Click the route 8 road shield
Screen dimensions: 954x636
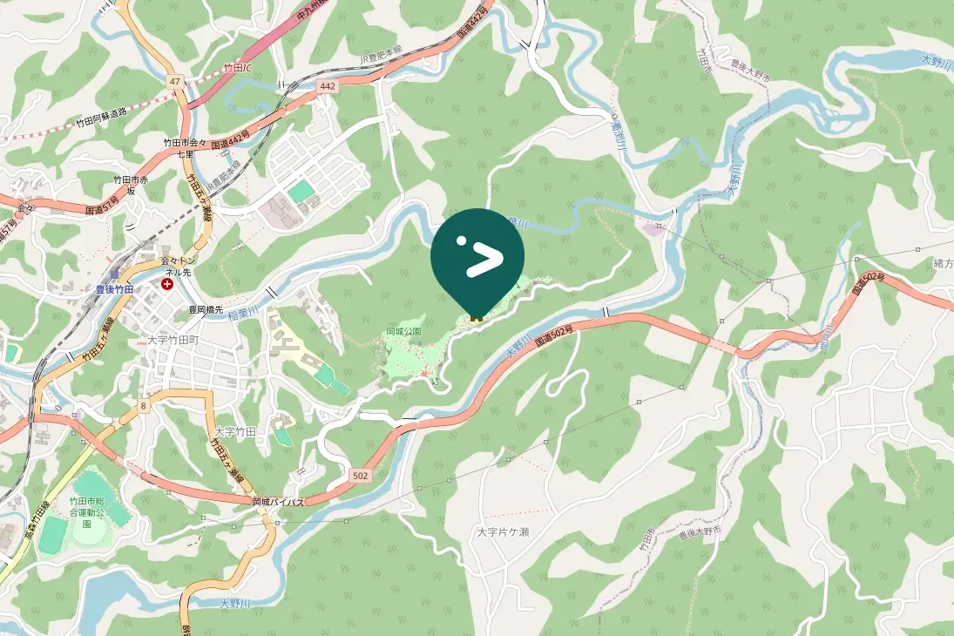144,406
